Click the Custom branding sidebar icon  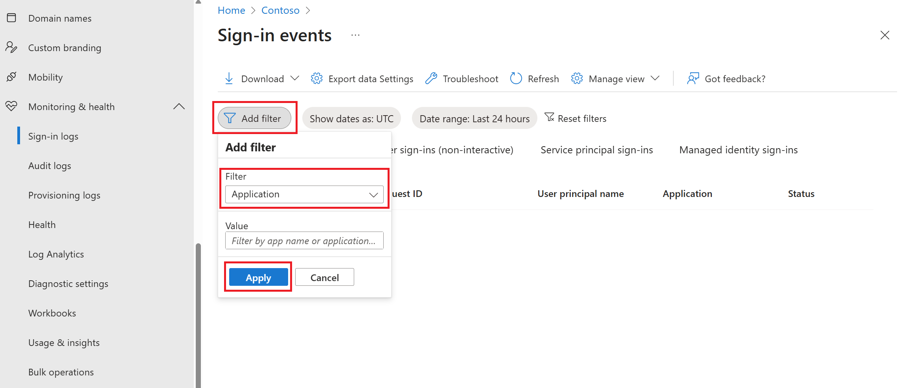(x=11, y=48)
